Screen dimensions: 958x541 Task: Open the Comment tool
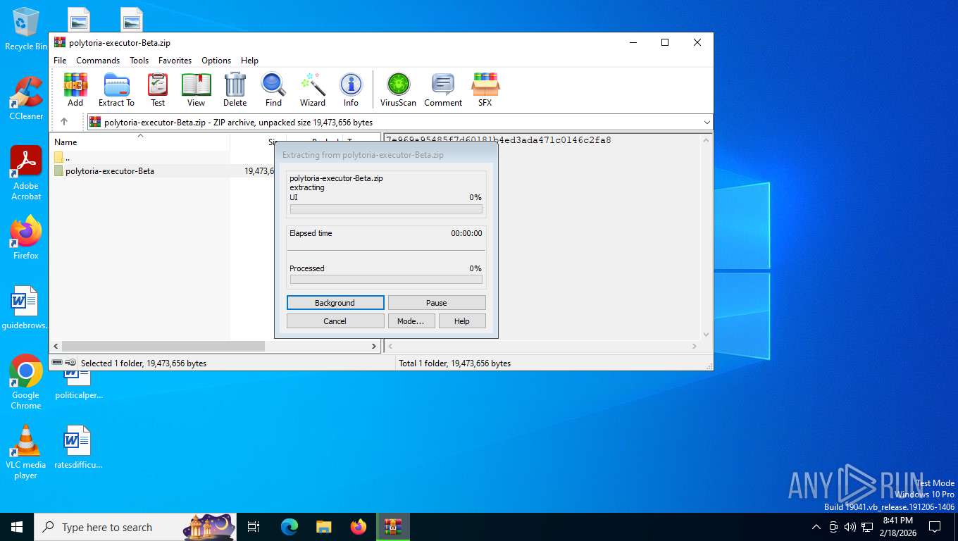(x=443, y=89)
